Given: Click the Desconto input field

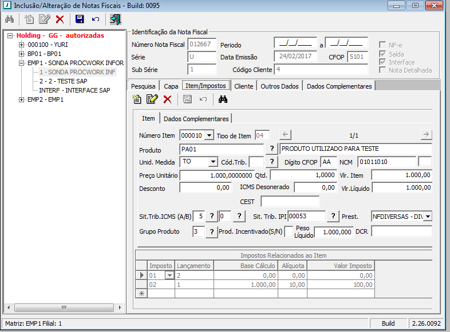Looking at the screenshot, I should (x=206, y=187).
